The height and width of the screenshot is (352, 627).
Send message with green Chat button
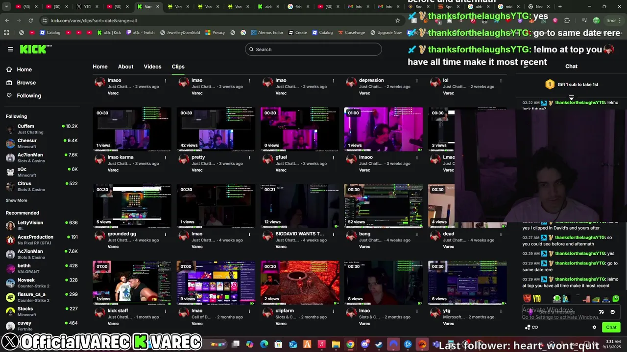(611, 327)
